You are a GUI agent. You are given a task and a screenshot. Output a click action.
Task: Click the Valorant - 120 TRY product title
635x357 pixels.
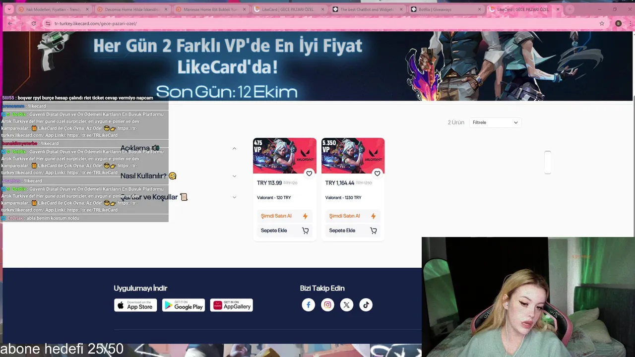[274, 198]
